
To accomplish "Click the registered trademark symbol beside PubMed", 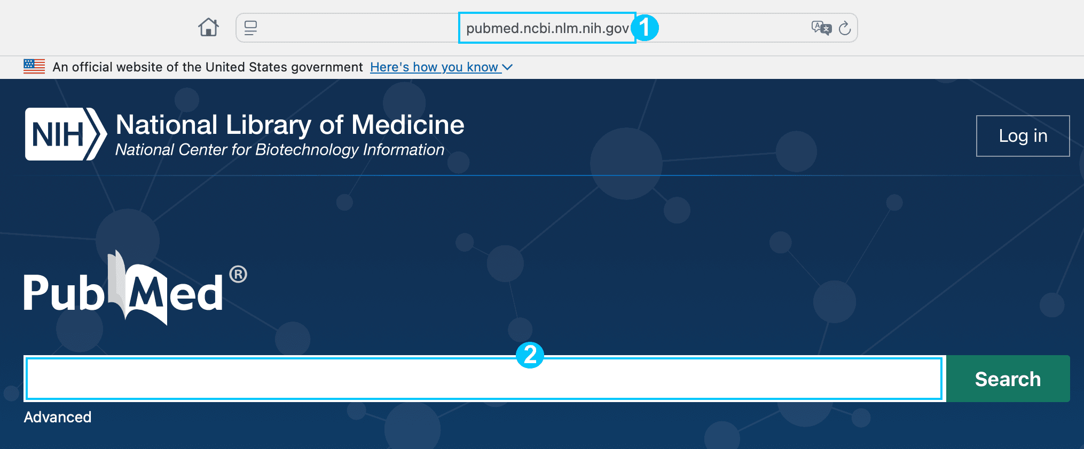I will click(x=238, y=274).
